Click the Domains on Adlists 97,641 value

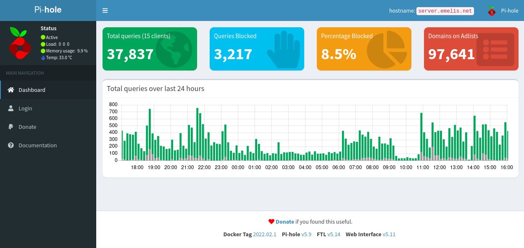click(x=451, y=54)
